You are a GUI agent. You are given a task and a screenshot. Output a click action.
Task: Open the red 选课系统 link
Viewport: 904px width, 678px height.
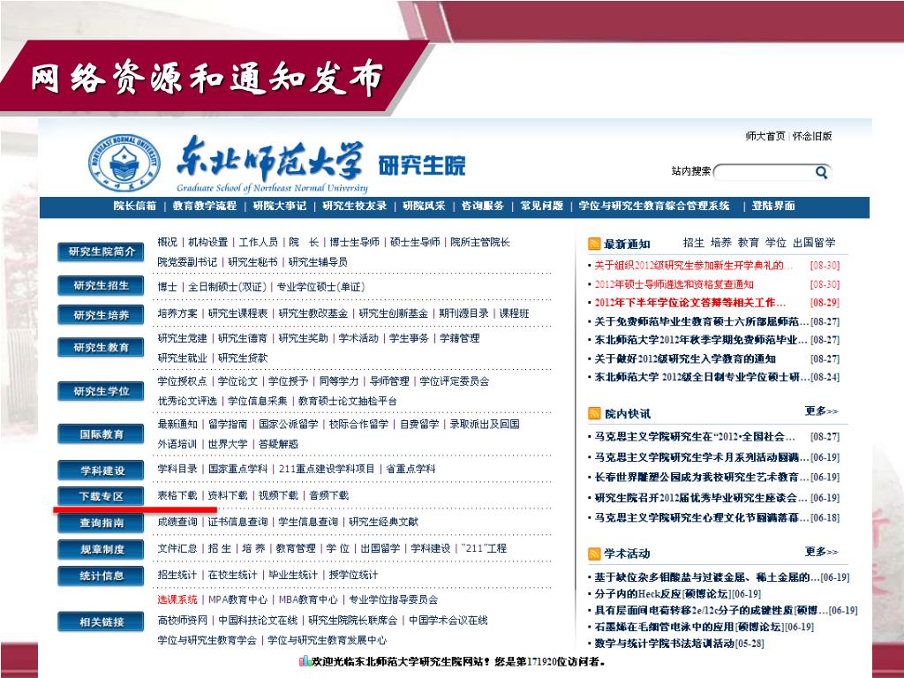pos(177,599)
